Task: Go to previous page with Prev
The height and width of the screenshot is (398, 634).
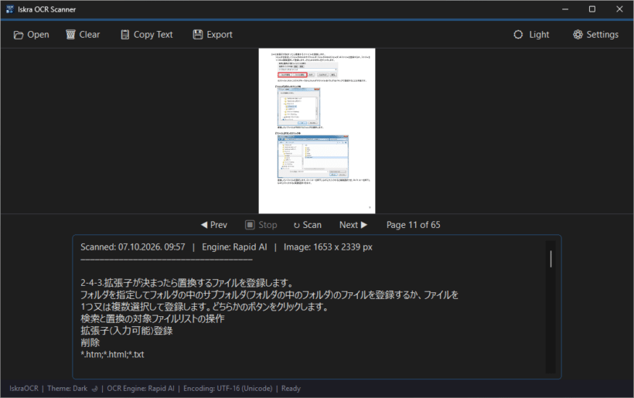Action: tap(214, 225)
